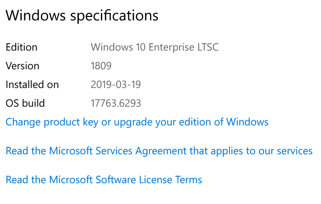Click the Edition label
This screenshot has height=204, width=321.
tap(21, 47)
